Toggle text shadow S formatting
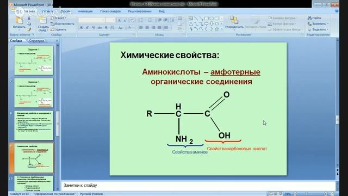Image resolution: width=348 pixels, height=196 pixels. 106,28
